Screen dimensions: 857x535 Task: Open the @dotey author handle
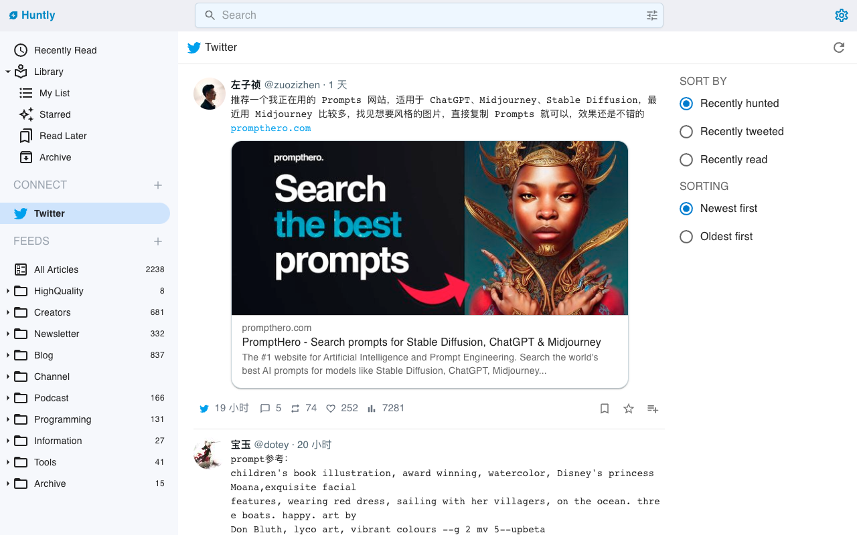[271, 445]
